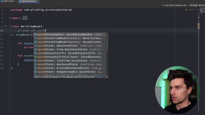Toggle fold marker at ViewModel() line 11
Viewport: 205px width, 115px height.
coord(10,35)
